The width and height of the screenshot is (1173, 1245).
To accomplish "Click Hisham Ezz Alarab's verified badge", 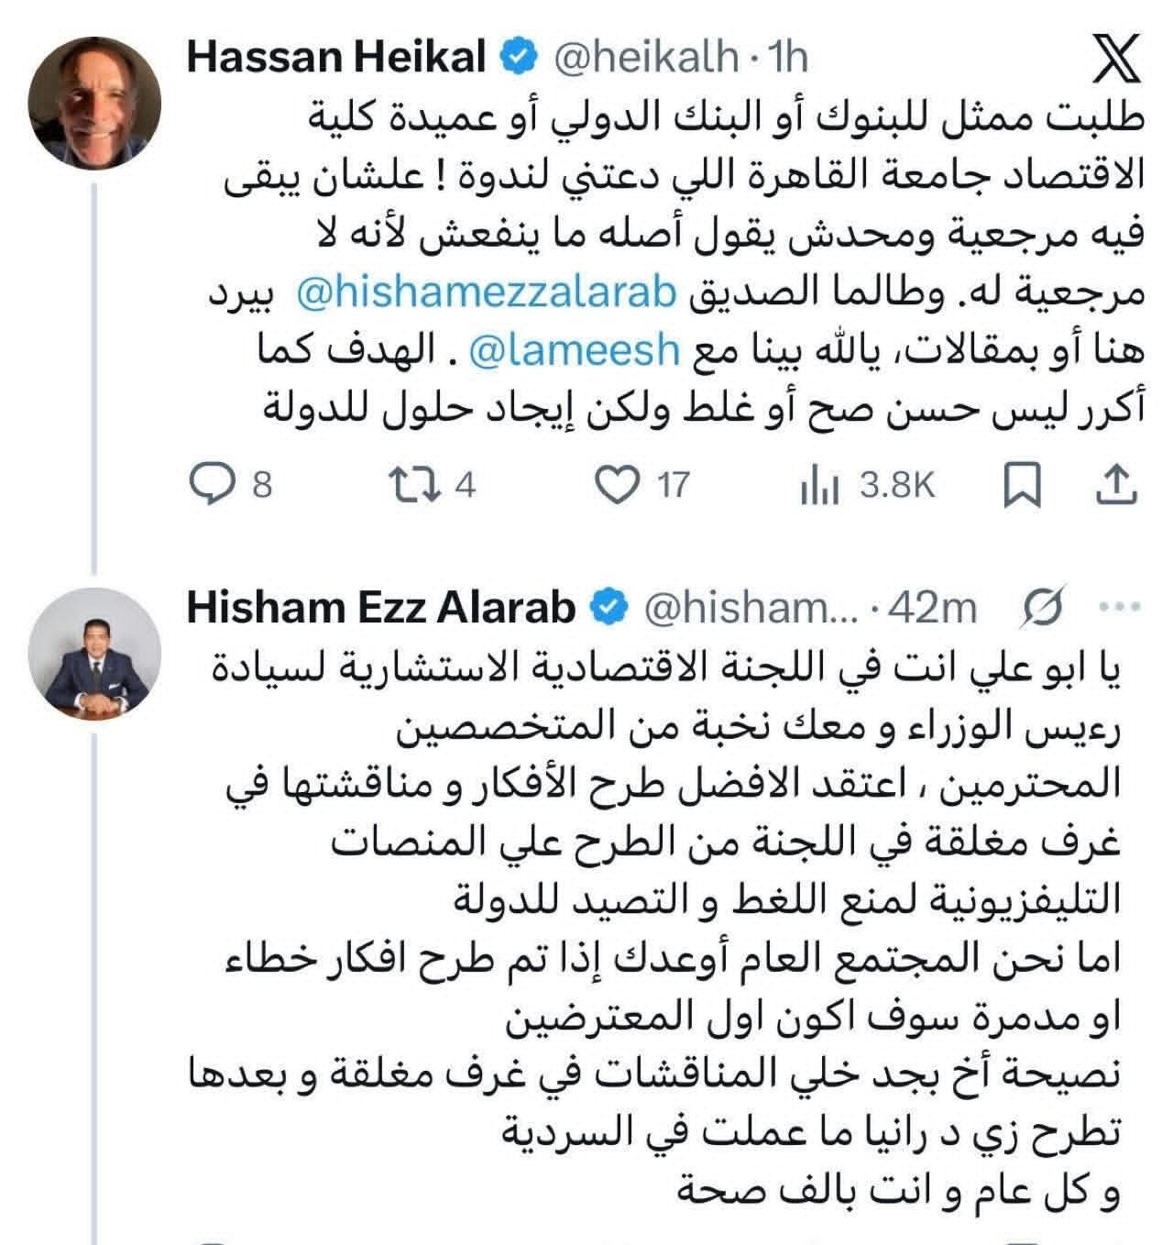I will pos(608,607).
